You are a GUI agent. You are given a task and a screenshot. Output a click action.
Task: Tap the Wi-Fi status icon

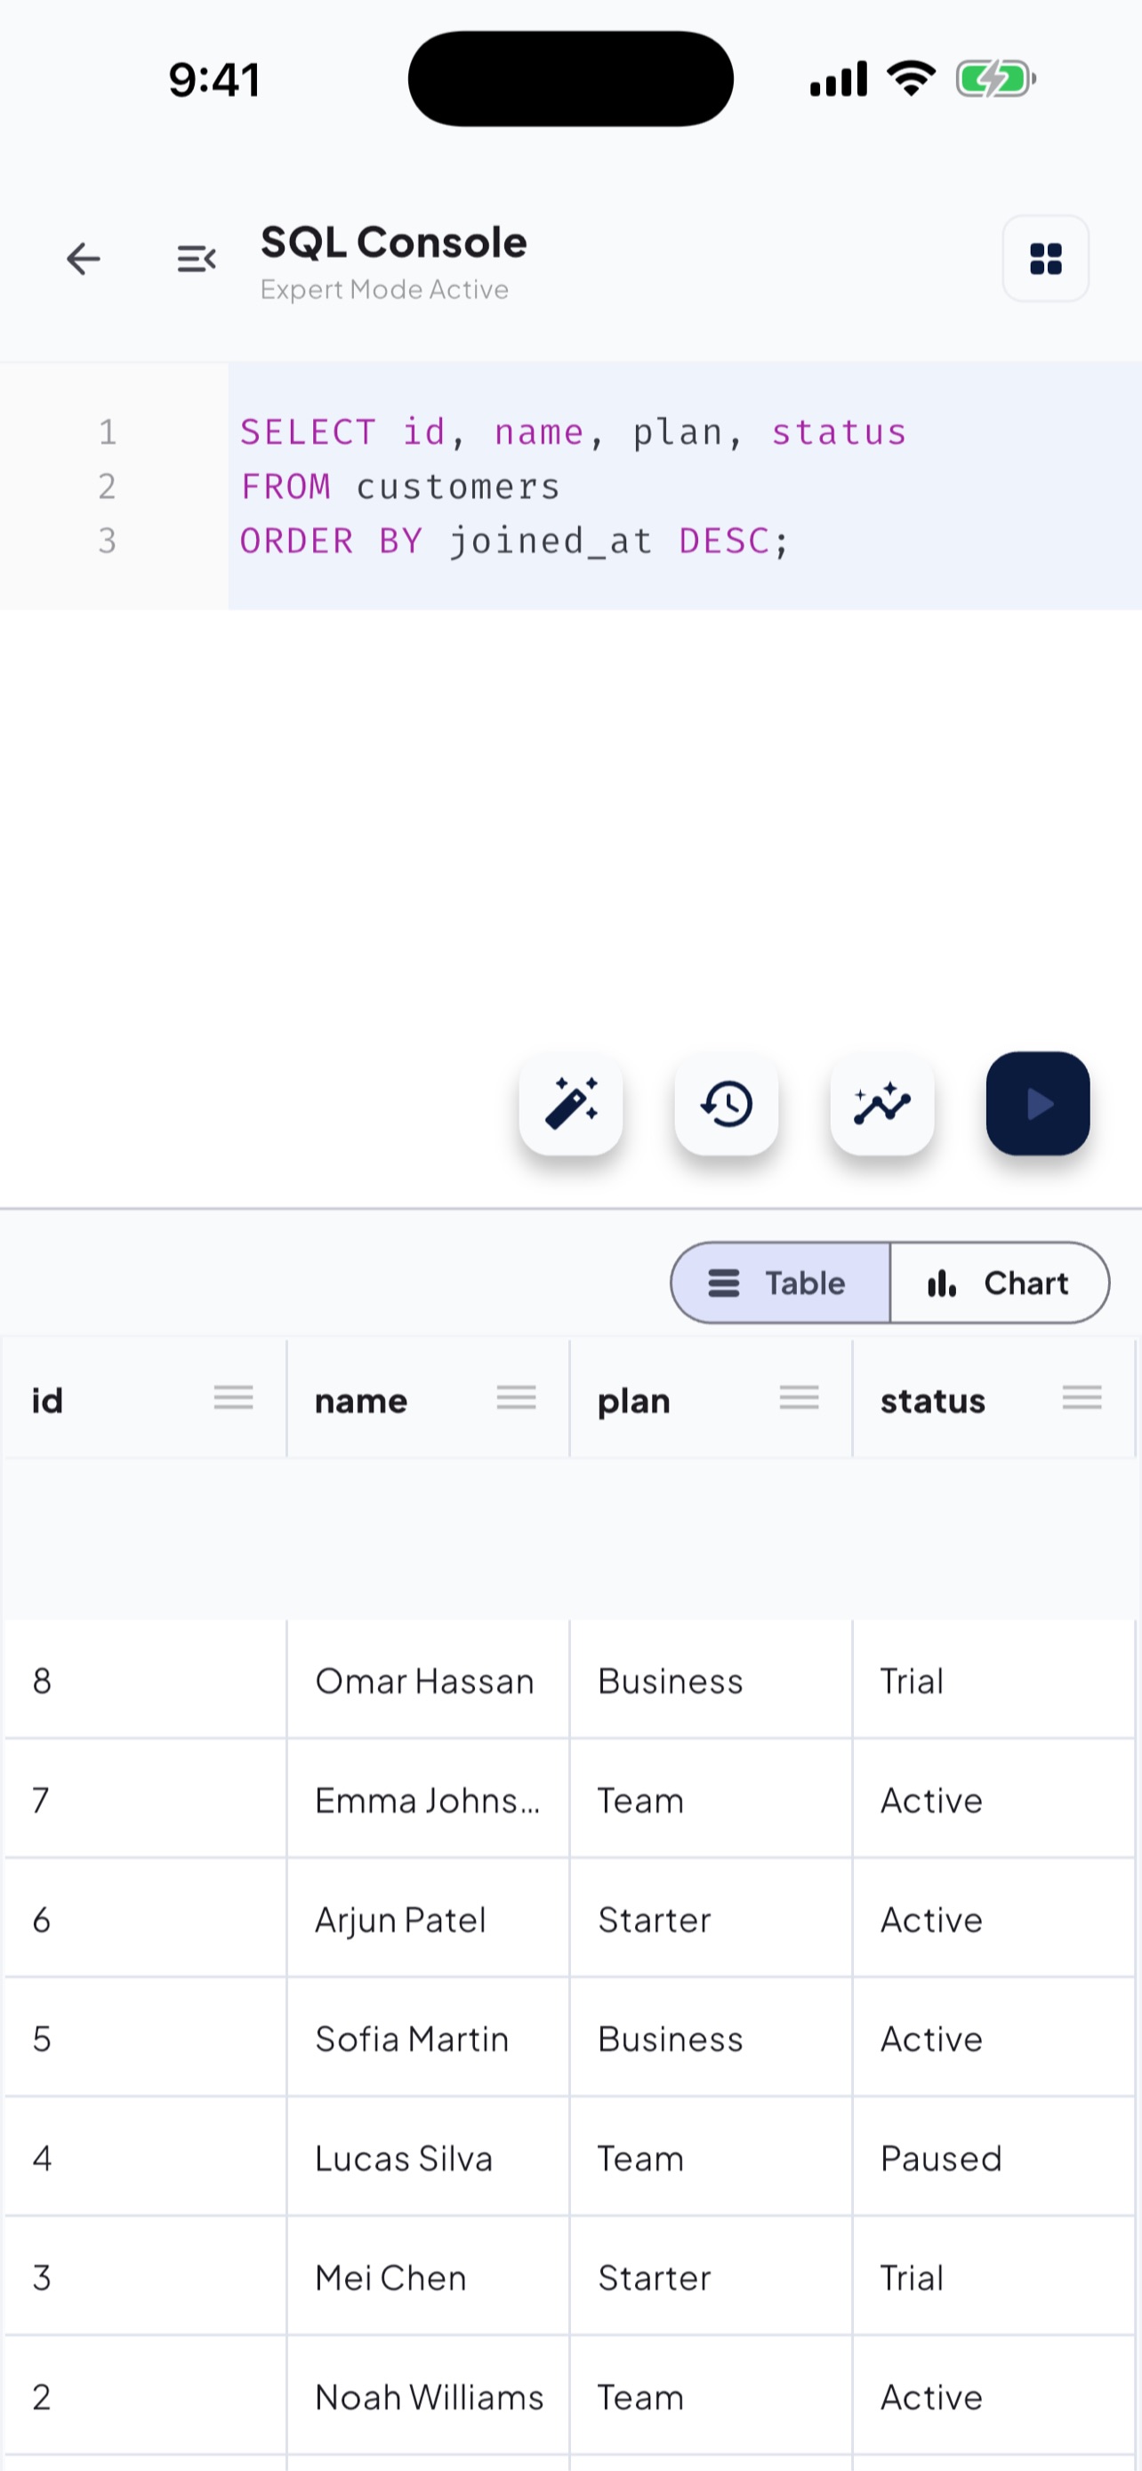click(x=912, y=78)
